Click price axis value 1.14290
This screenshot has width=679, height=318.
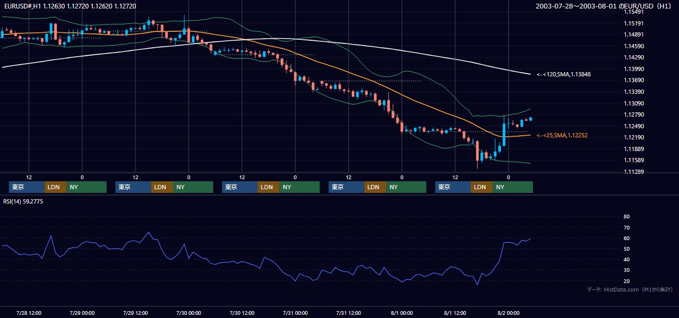[634, 57]
